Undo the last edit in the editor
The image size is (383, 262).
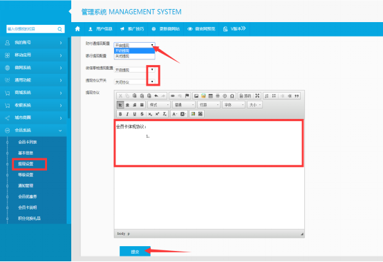point(156,96)
